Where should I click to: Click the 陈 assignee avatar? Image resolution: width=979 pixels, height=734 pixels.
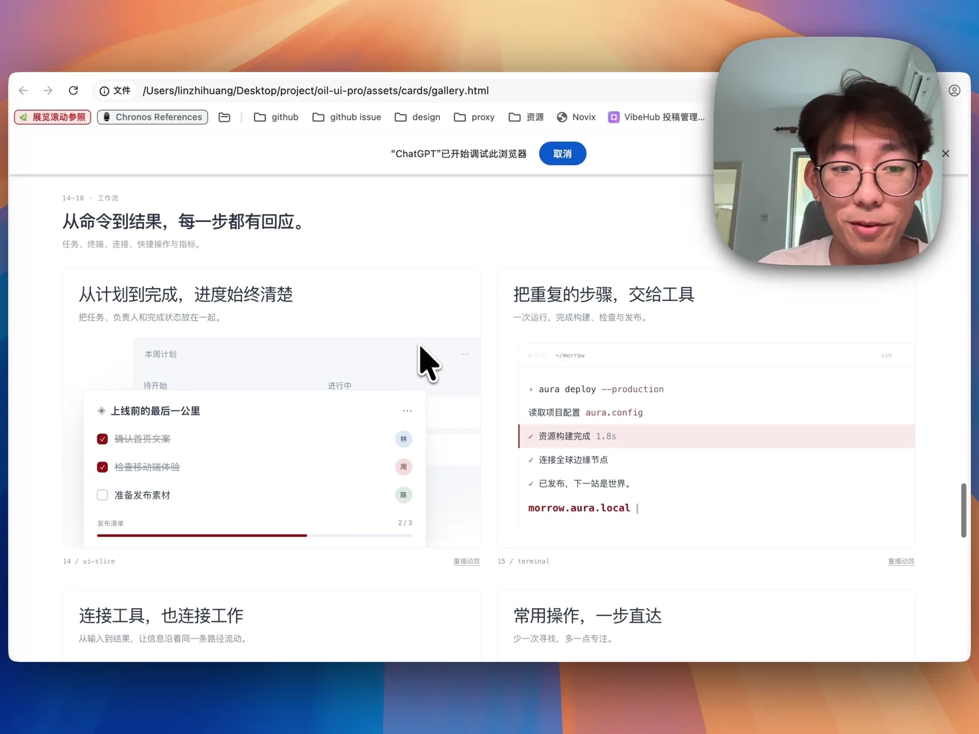coord(404,495)
